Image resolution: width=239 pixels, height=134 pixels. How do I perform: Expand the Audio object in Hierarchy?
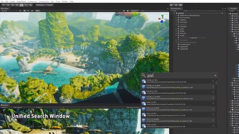pos(176,36)
